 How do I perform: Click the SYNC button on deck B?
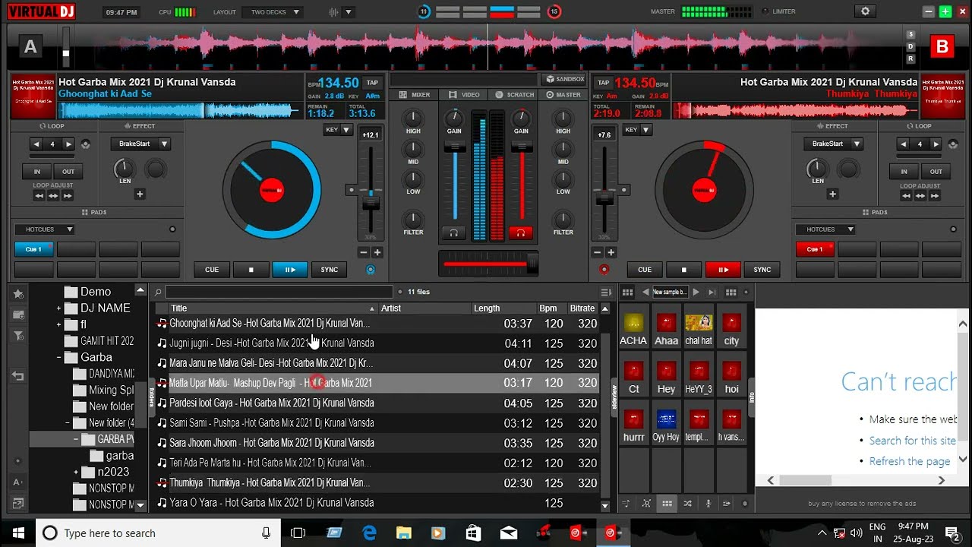762,269
